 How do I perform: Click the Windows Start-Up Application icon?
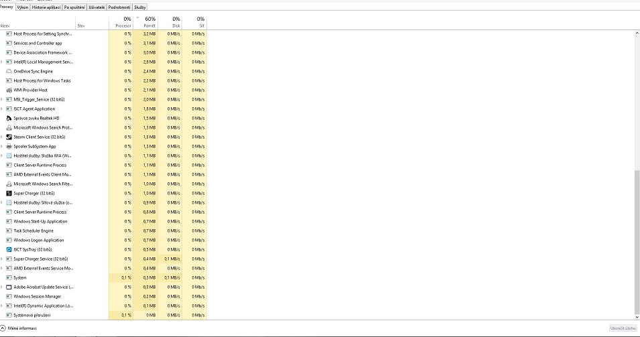click(x=9, y=222)
